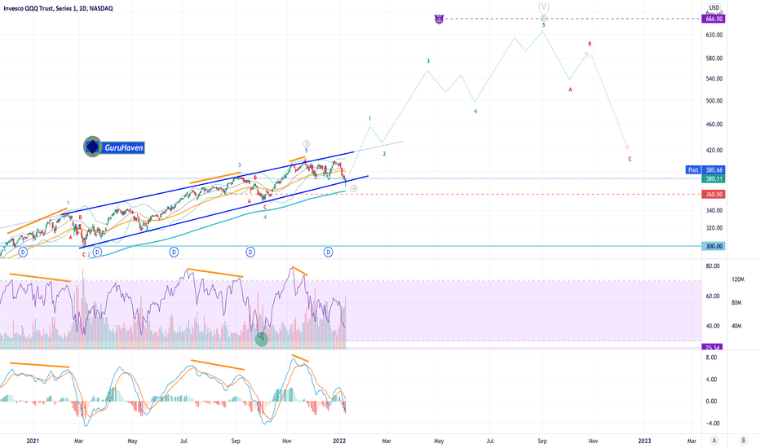Select the red C projection label near 420

[630, 159]
